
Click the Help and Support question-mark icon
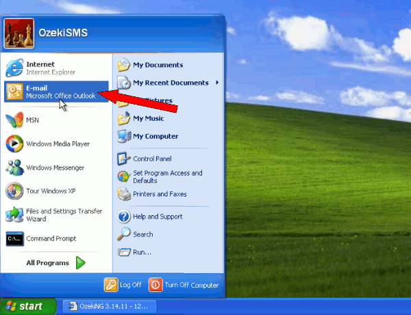(x=124, y=217)
